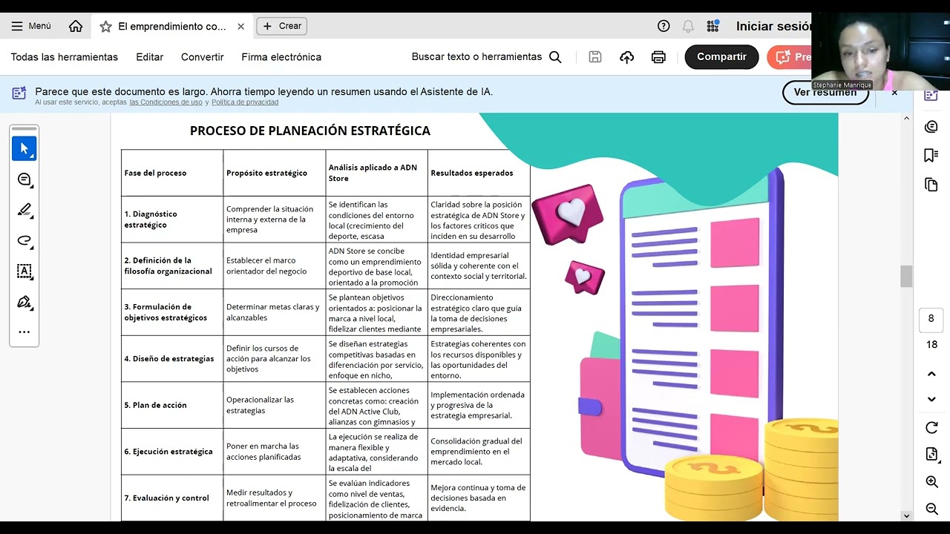Open the document properties icon
Viewport: 950px width, 534px height.
click(x=931, y=455)
